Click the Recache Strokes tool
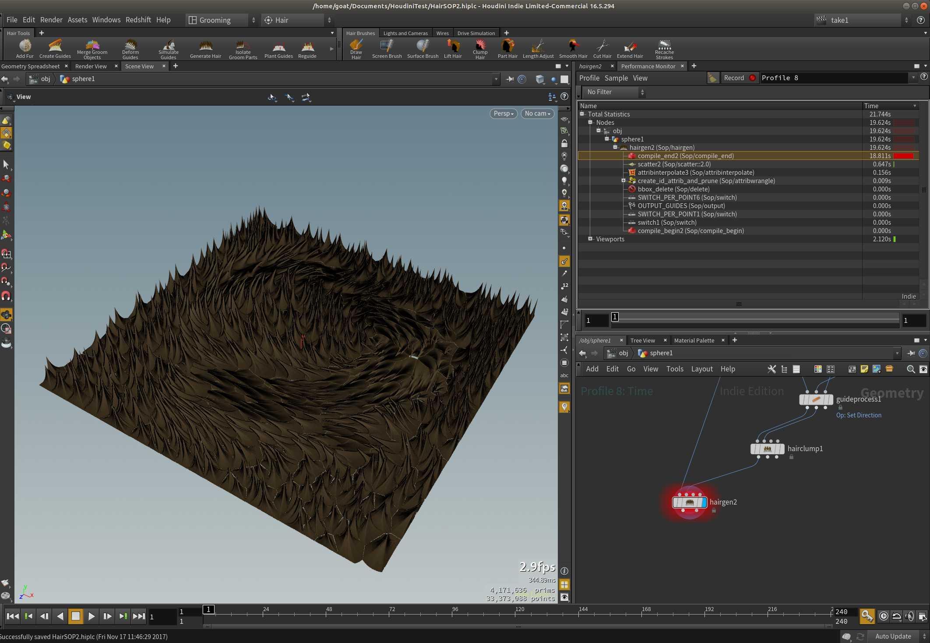930x643 pixels. click(664, 49)
